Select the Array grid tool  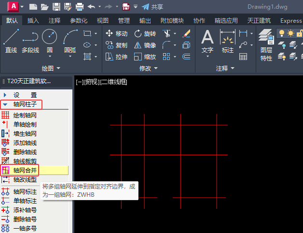[x=166, y=57]
